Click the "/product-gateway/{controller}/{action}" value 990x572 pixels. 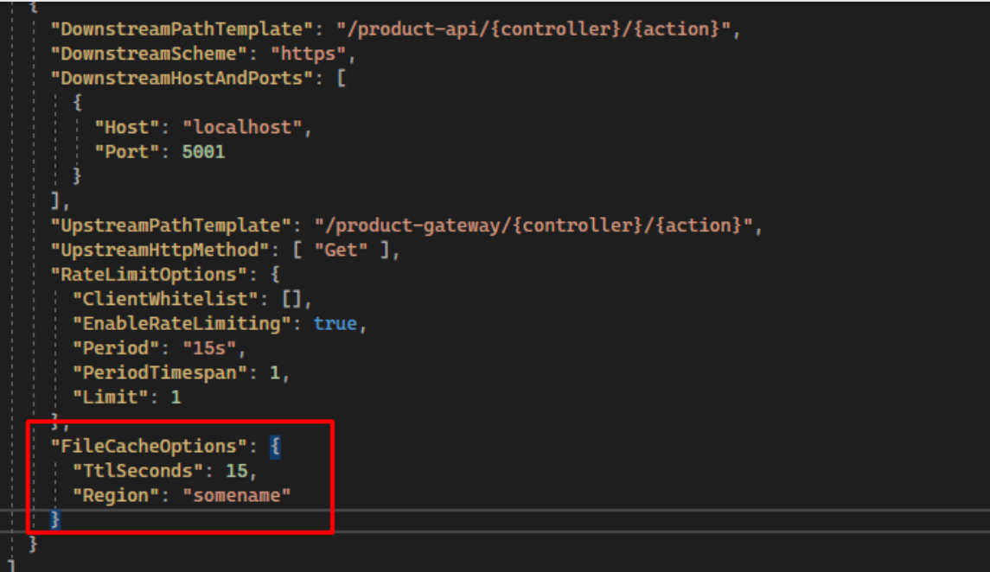click(x=533, y=226)
